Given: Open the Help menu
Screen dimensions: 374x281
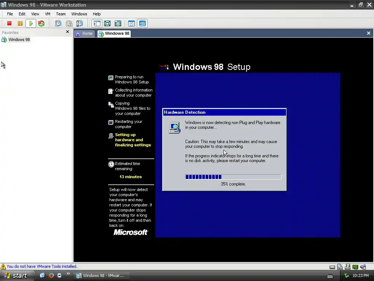Looking at the screenshot, I should coord(96,14).
